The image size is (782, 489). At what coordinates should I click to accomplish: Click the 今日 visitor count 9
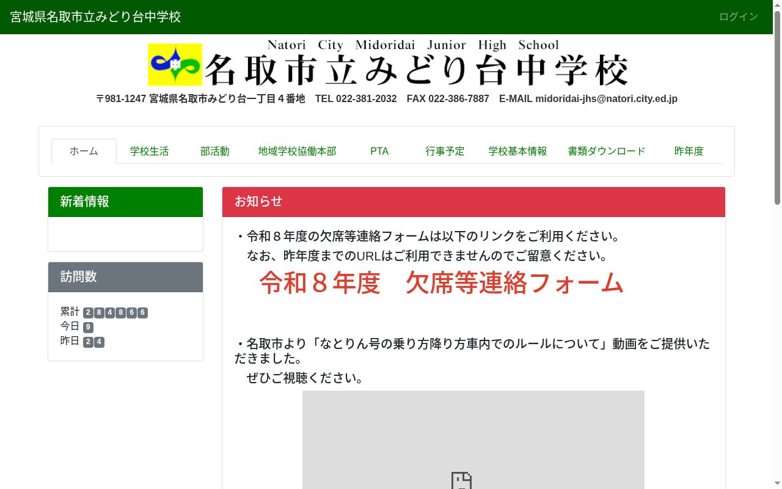click(x=88, y=327)
